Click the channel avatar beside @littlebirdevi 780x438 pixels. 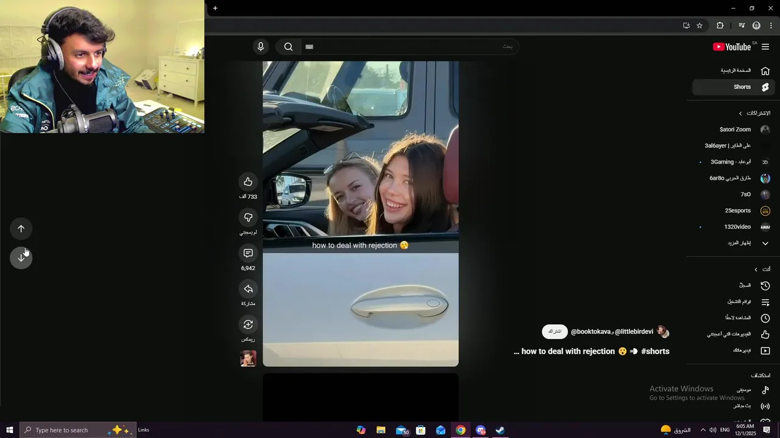tap(663, 332)
